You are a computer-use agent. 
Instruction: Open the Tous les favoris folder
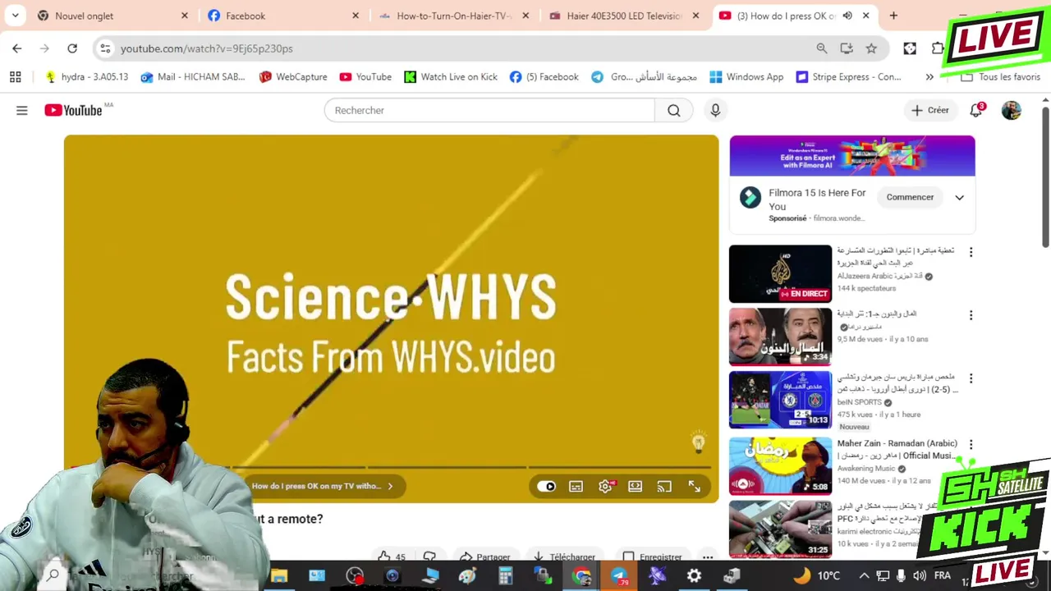(x=1001, y=76)
